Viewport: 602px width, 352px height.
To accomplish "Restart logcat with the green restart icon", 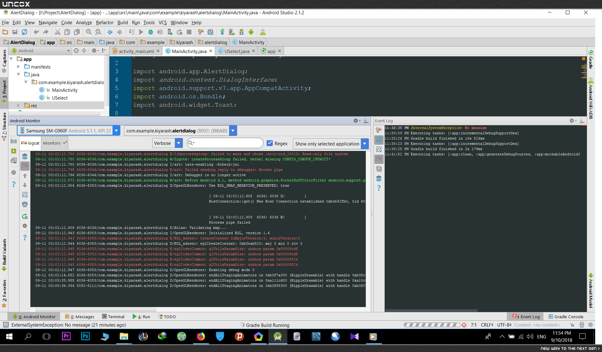I will pyautogui.click(x=25, y=216).
